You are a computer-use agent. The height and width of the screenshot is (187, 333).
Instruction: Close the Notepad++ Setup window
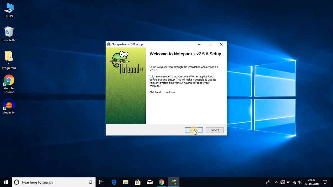tap(221, 44)
